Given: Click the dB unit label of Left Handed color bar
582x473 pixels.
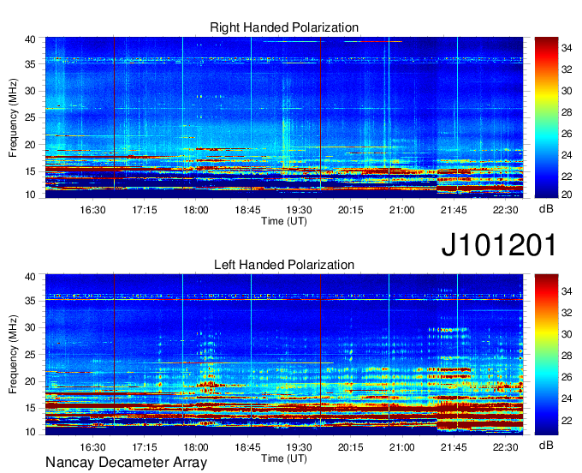Looking at the screenshot, I should pyautogui.click(x=546, y=445).
